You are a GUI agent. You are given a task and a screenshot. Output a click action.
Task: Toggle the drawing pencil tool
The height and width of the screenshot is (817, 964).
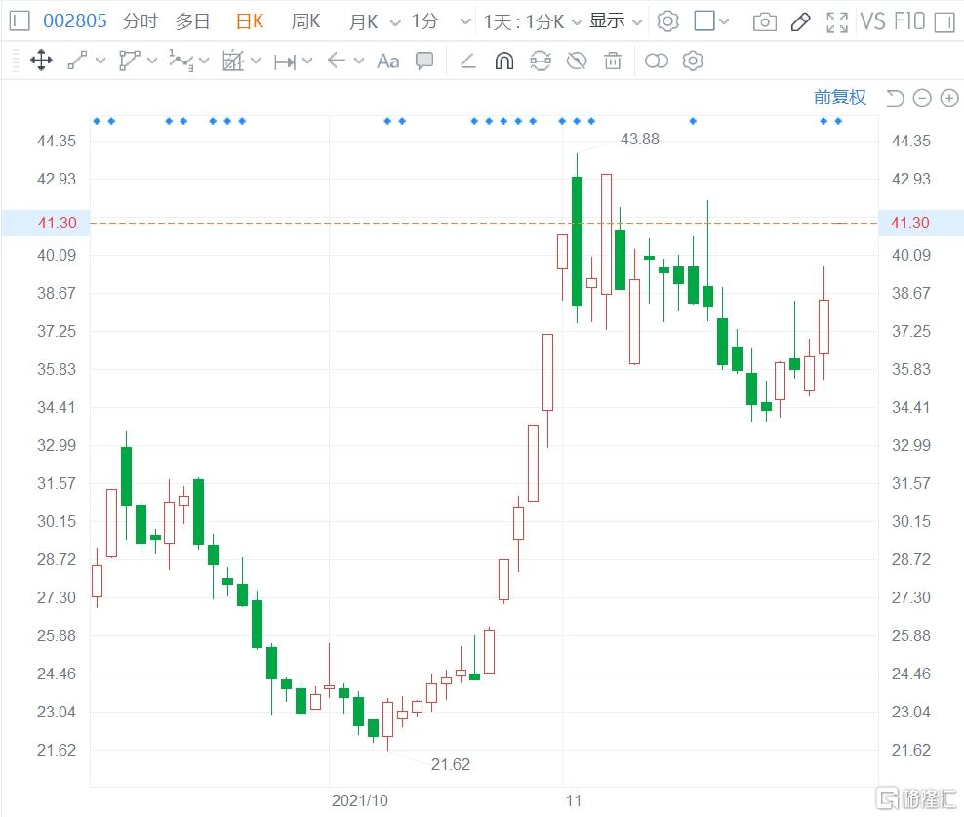point(800,22)
